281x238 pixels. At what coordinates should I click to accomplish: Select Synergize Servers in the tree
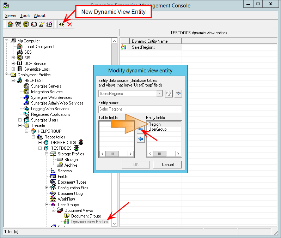46,86
